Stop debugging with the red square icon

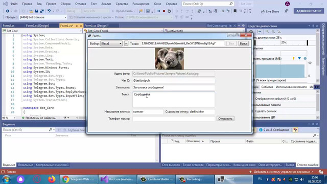(x=164, y=11)
